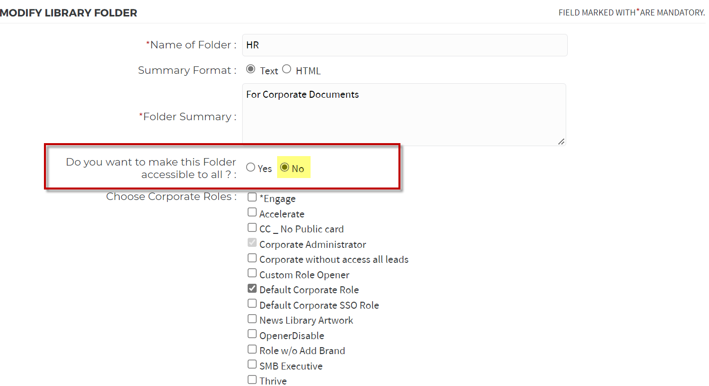Viewport: 709px width, 386px height.
Task: Click the Name of Folder input field
Action: 404,45
